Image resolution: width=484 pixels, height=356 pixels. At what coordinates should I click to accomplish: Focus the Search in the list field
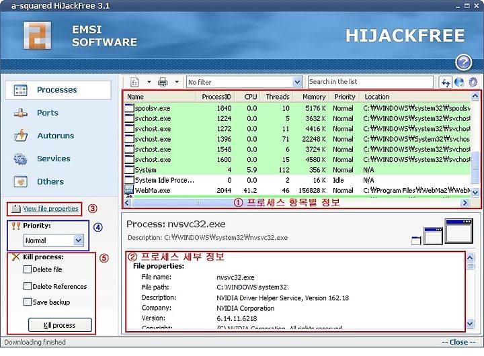click(370, 82)
